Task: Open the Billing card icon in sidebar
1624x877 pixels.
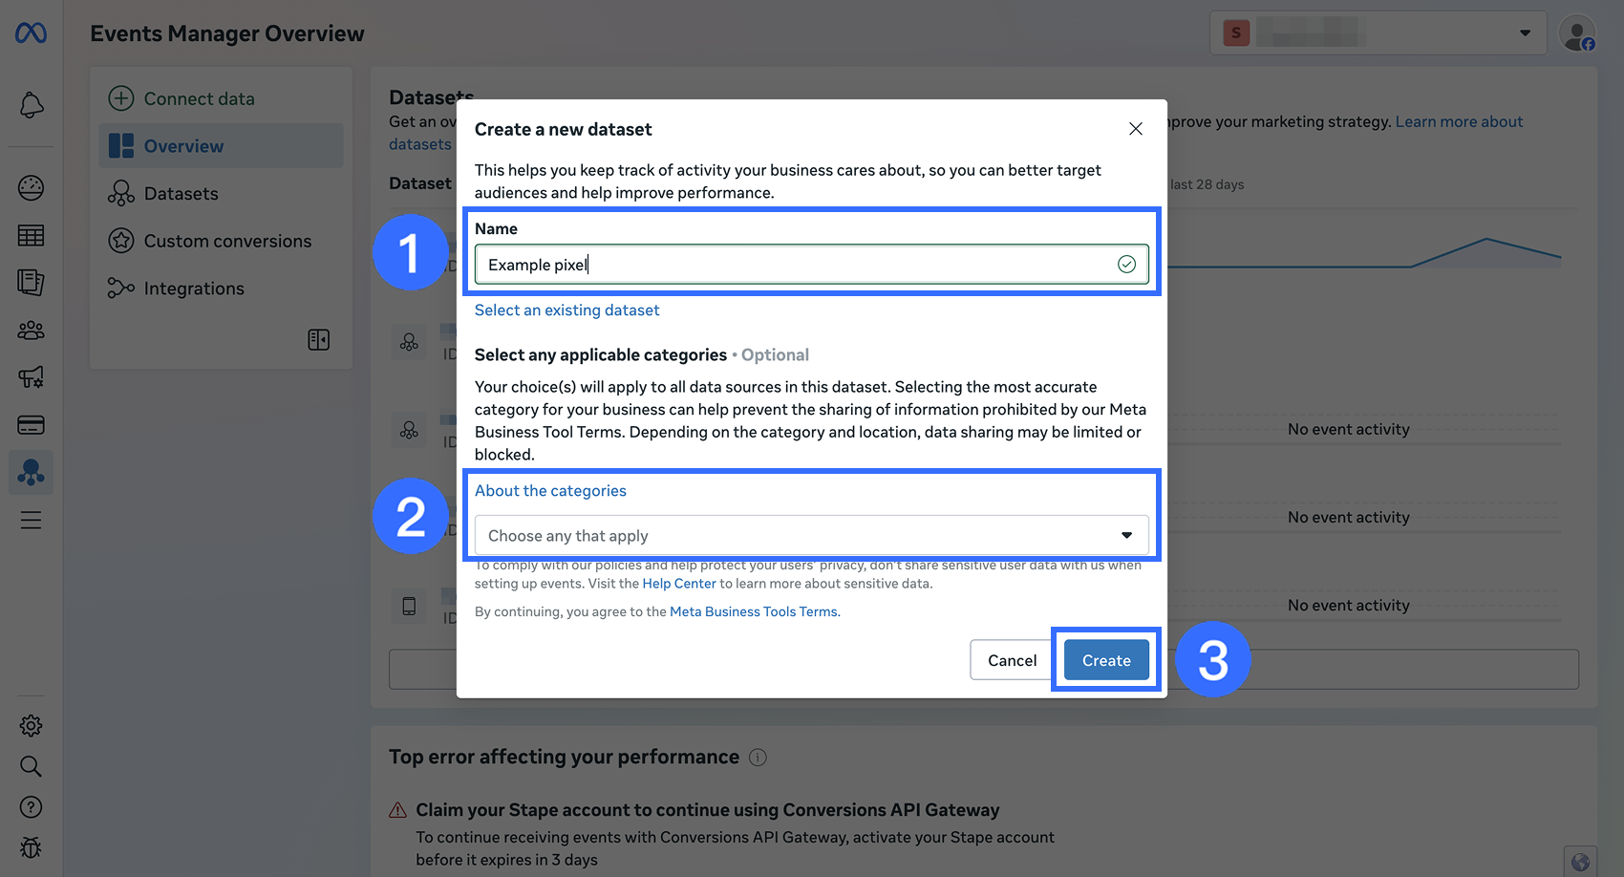Action: coord(32,425)
